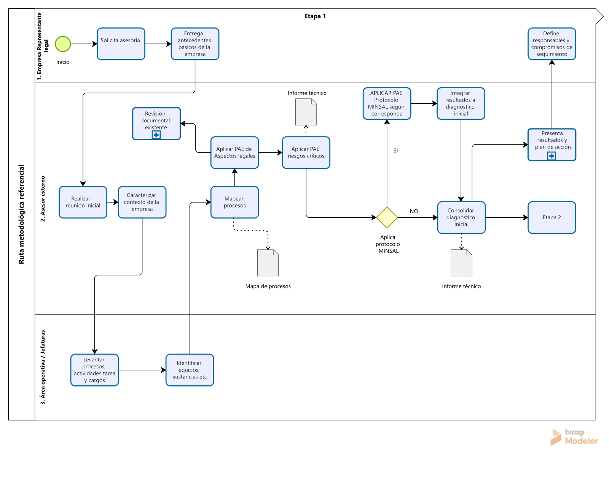Viewport: 609px width, 483px height.
Task: Select the Informe técnico document above riesgos críticos
Action: pos(306,112)
